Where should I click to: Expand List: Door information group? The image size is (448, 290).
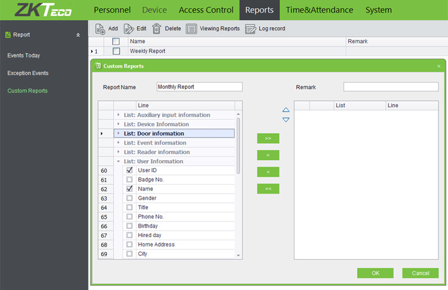point(118,133)
